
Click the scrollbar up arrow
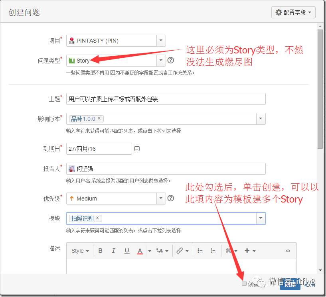(x=320, y=27)
